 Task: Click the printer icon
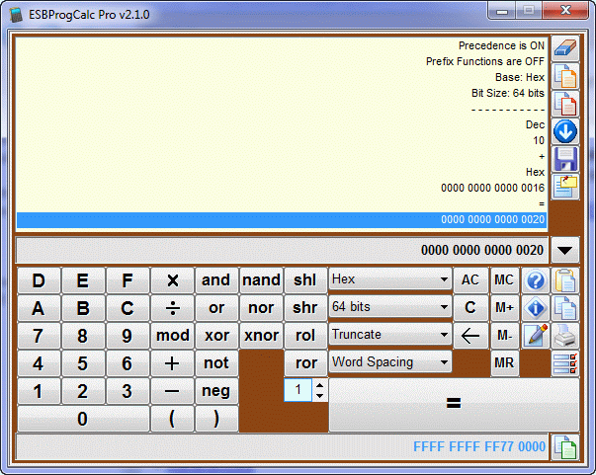coord(565,336)
